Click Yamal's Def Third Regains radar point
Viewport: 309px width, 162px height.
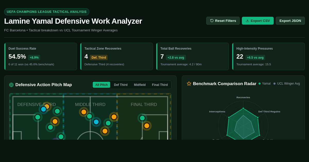(x=258, y=118)
